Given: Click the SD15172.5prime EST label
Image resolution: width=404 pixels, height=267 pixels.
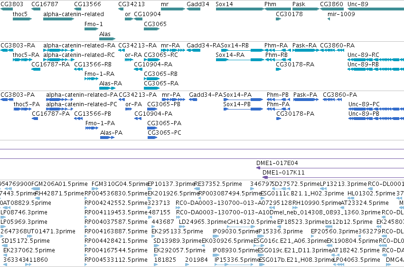Looking at the screenshot, I should [x=26, y=241].
